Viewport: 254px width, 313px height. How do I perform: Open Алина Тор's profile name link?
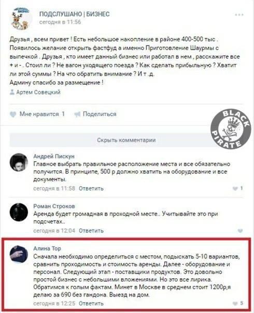tap(47, 249)
